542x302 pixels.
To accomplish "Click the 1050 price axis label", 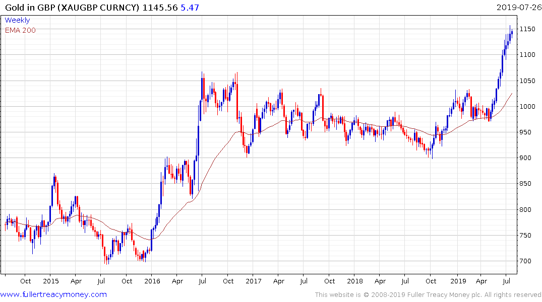I will click(x=527, y=81).
